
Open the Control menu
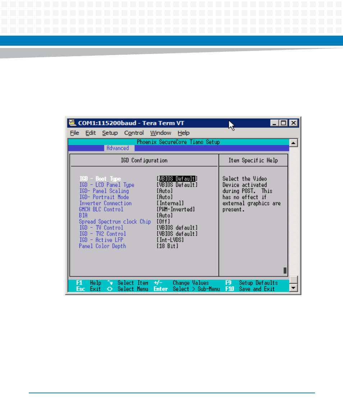(x=134, y=133)
